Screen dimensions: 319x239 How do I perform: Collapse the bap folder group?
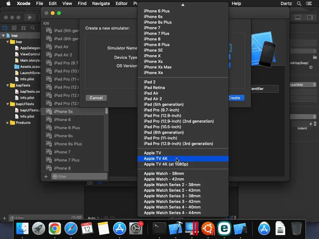point(7,42)
